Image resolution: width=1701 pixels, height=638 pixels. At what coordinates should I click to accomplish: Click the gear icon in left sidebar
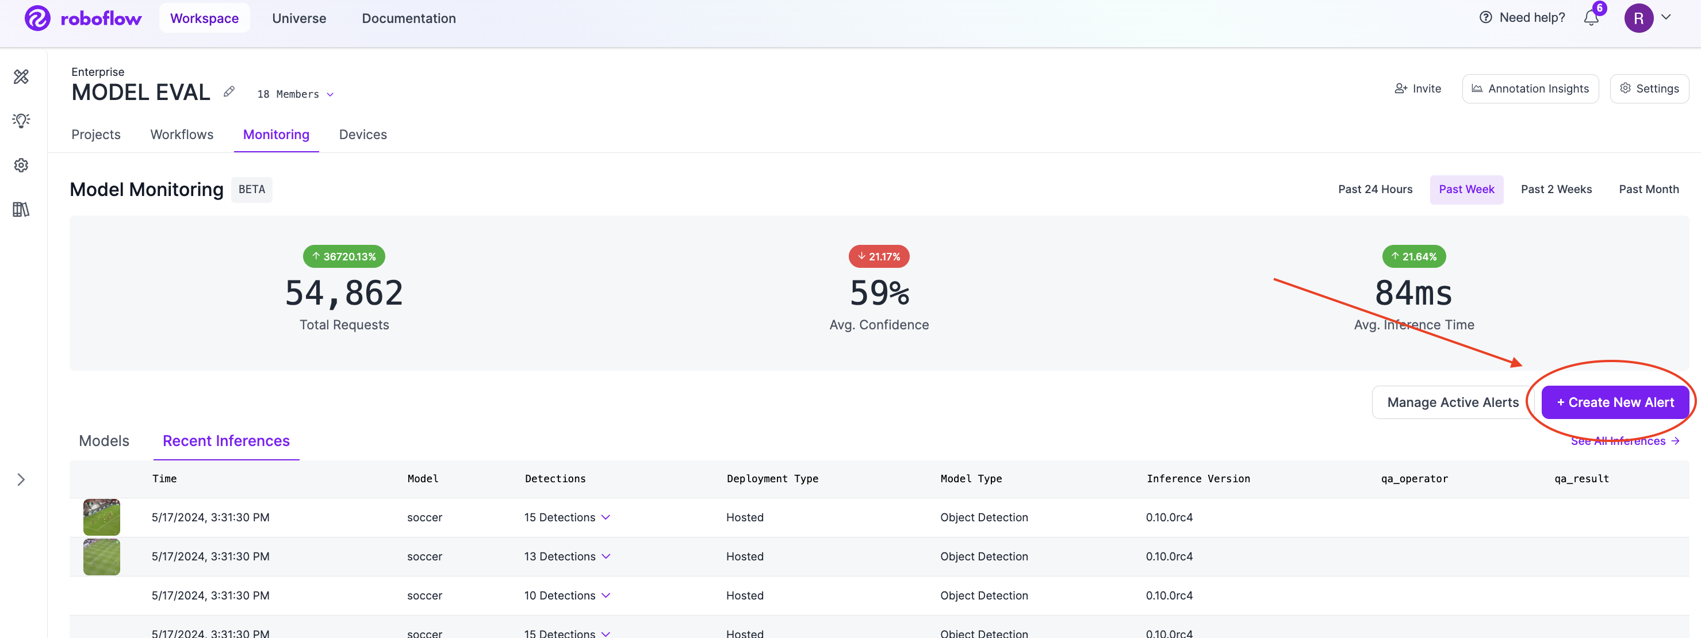[21, 165]
